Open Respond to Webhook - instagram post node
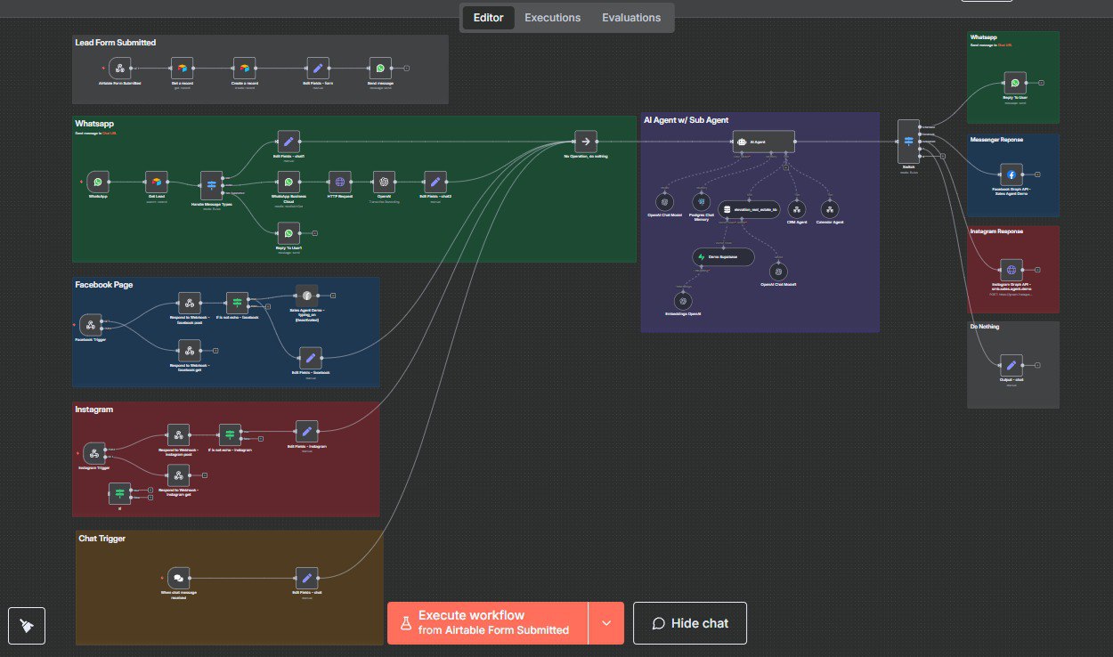 coord(179,434)
